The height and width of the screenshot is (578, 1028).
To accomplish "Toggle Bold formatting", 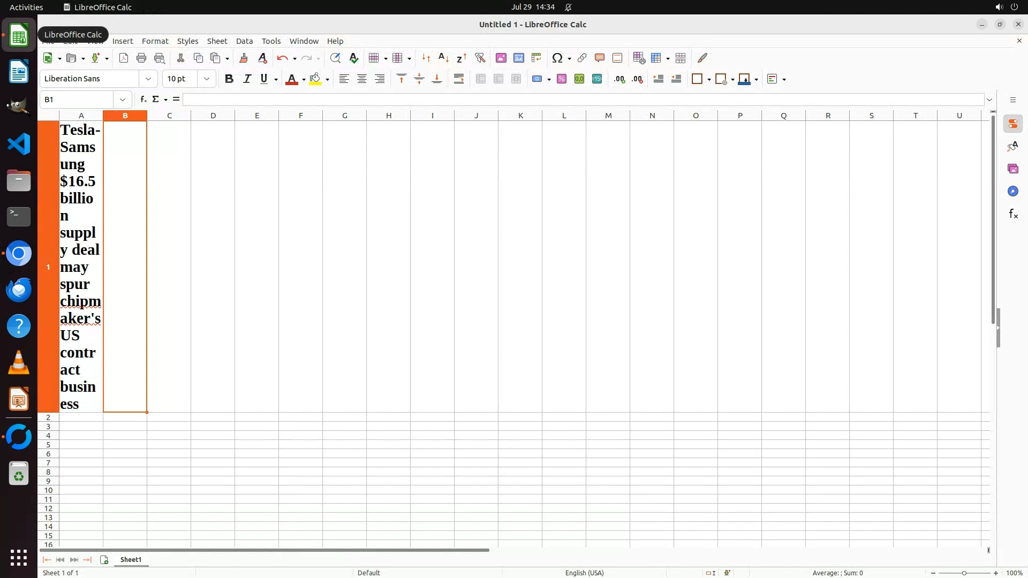I will pyautogui.click(x=229, y=79).
